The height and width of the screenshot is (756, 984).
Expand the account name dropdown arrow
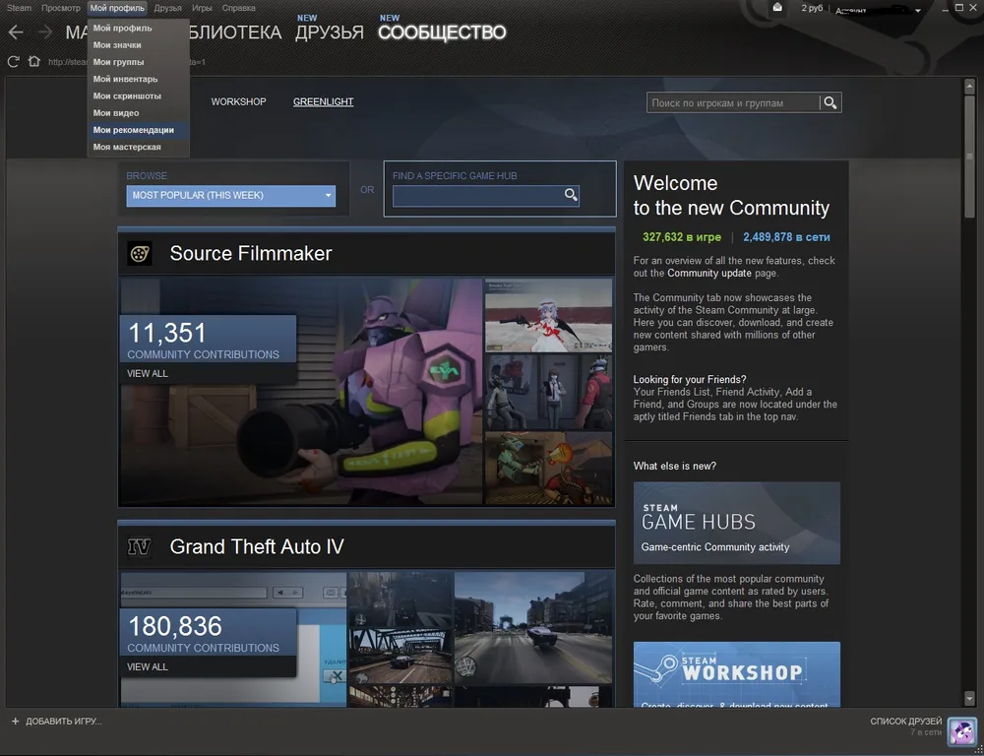pyautogui.click(x=918, y=11)
